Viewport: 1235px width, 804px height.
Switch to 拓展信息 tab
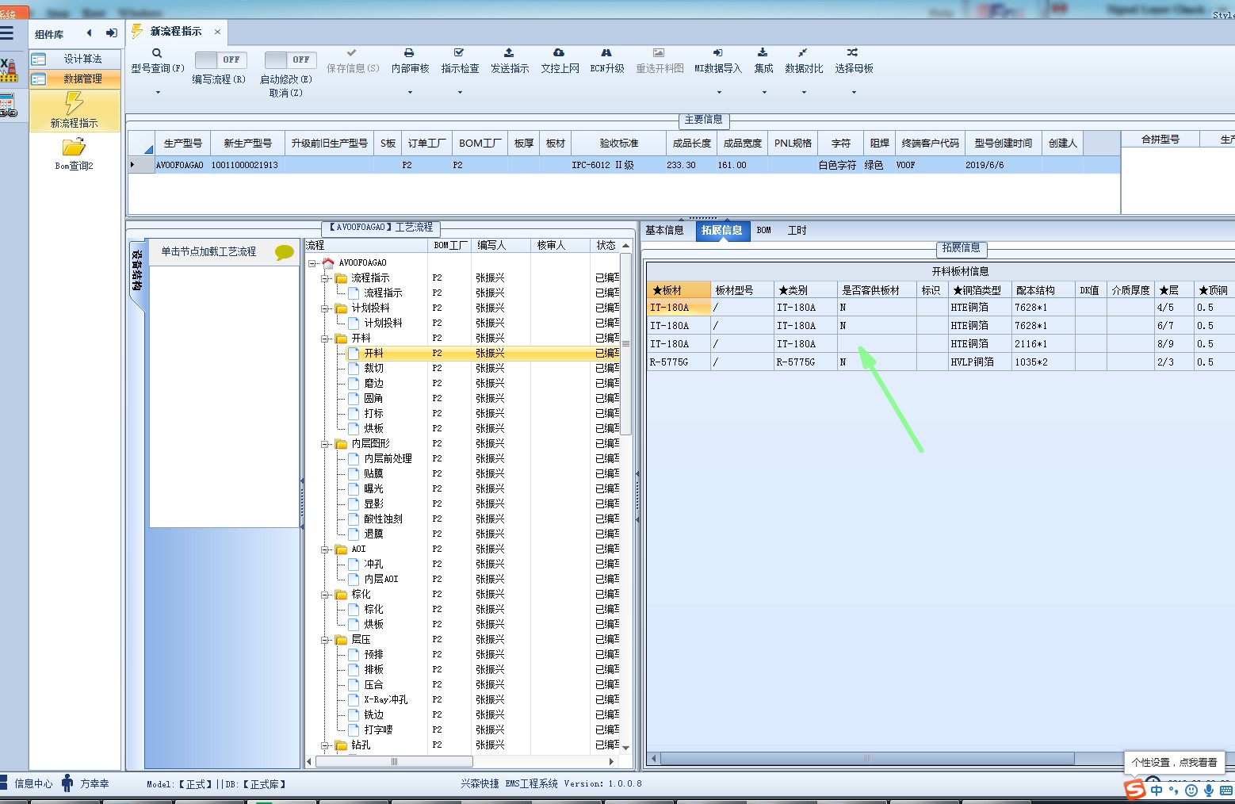coord(721,230)
